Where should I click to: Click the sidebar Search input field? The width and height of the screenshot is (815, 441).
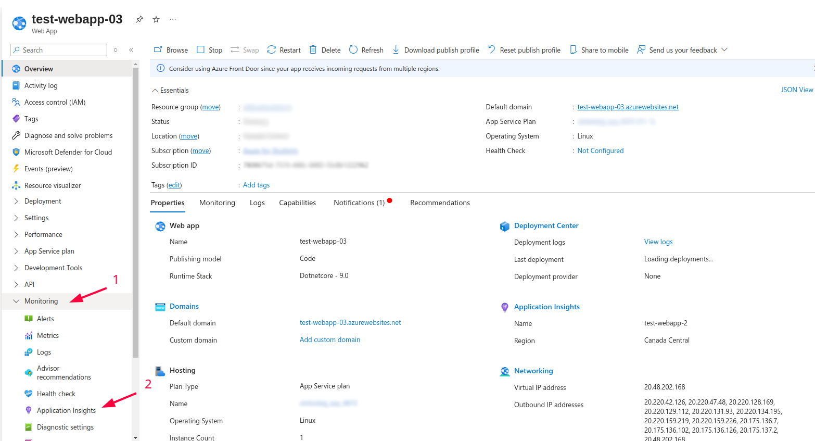pyautogui.click(x=62, y=50)
